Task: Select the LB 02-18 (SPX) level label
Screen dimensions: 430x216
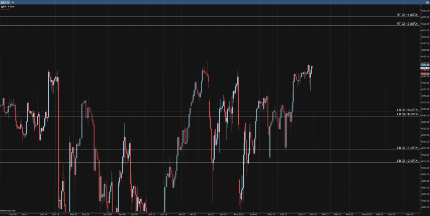Action: (407, 110)
